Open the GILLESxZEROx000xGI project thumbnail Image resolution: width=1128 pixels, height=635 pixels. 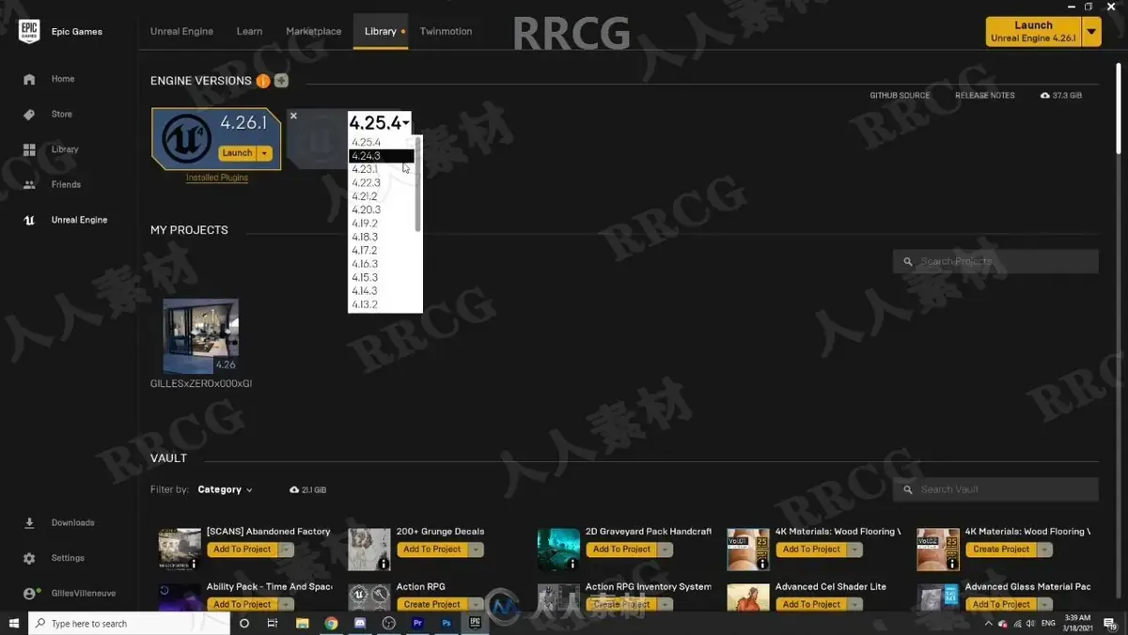(x=200, y=336)
